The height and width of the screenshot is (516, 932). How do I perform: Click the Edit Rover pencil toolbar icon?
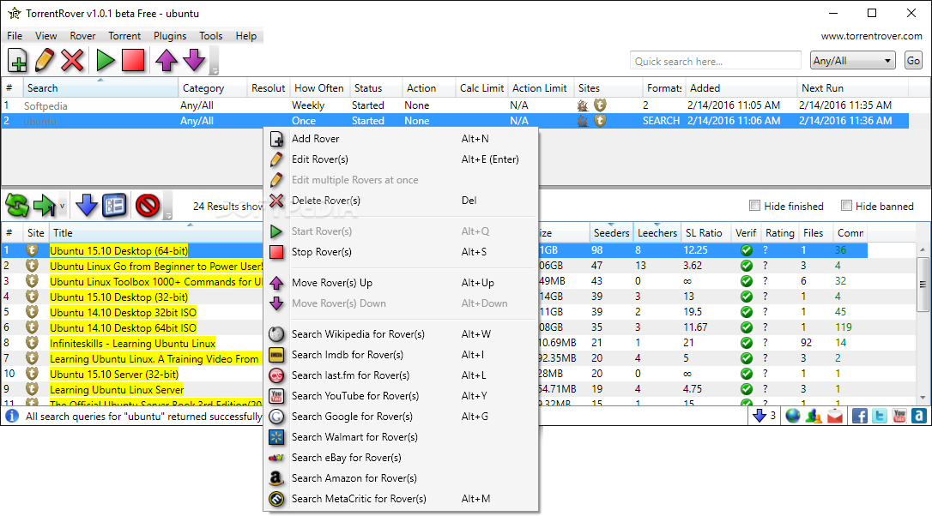click(45, 61)
